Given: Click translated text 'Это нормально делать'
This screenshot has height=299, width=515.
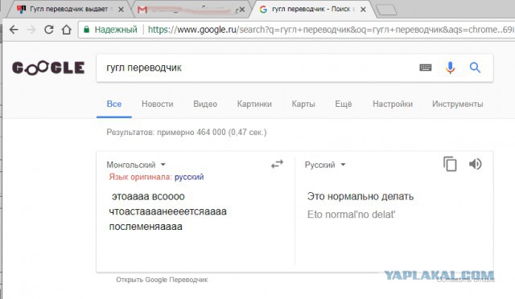Looking at the screenshot, I should point(360,196).
